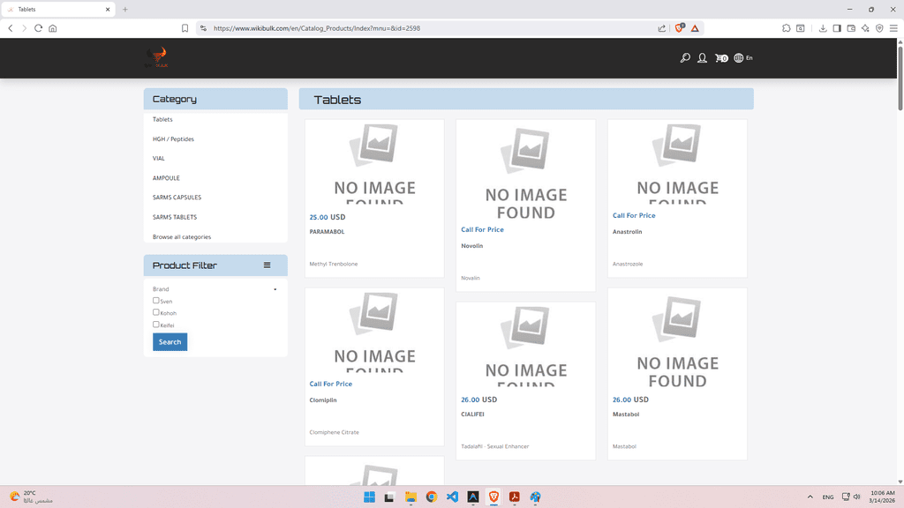Viewport: 904px width, 508px height.
Task: Select HGH / Peptides category
Action: pyautogui.click(x=173, y=139)
